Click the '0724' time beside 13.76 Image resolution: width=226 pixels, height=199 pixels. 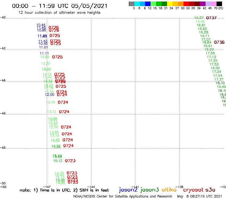pyautogui.click(x=63, y=102)
